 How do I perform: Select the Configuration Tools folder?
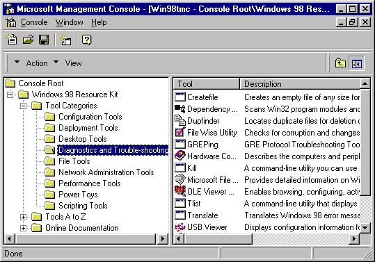pyautogui.click(x=90, y=117)
